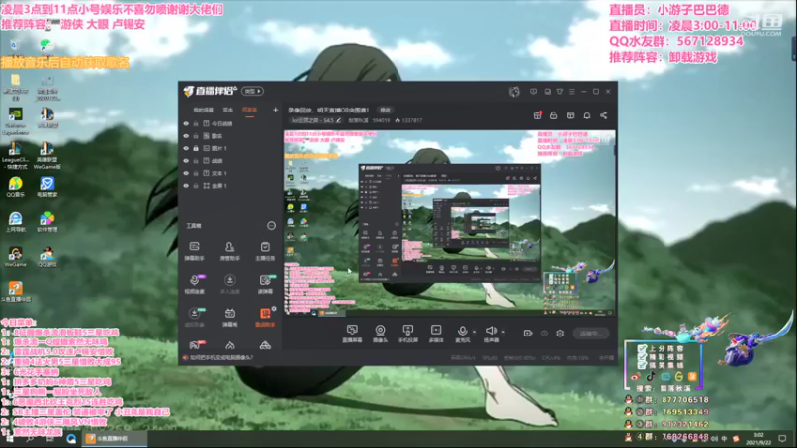
Task: Hide the 今日战绩 source with eye icon
Action: tap(186, 123)
